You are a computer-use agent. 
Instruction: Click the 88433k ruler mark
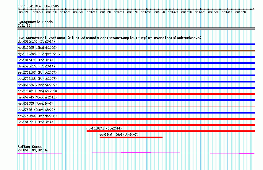tap(214, 12)
